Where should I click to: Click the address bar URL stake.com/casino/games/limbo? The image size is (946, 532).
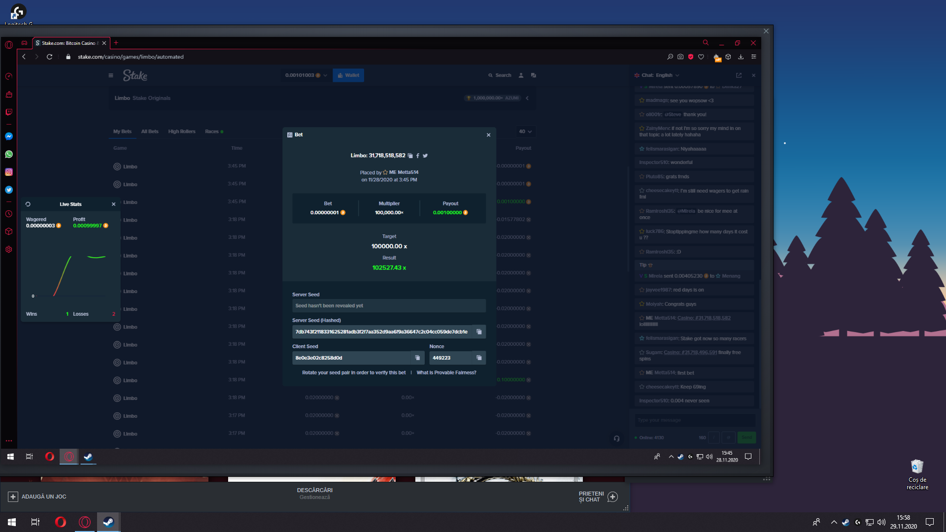(x=131, y=57)
